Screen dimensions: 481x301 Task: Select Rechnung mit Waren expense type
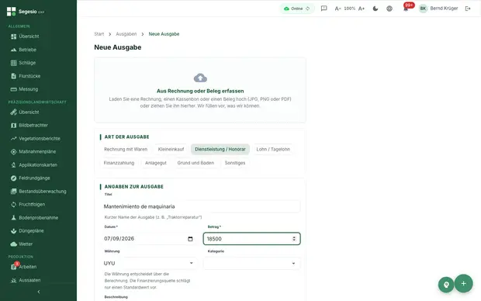(126, 149)
